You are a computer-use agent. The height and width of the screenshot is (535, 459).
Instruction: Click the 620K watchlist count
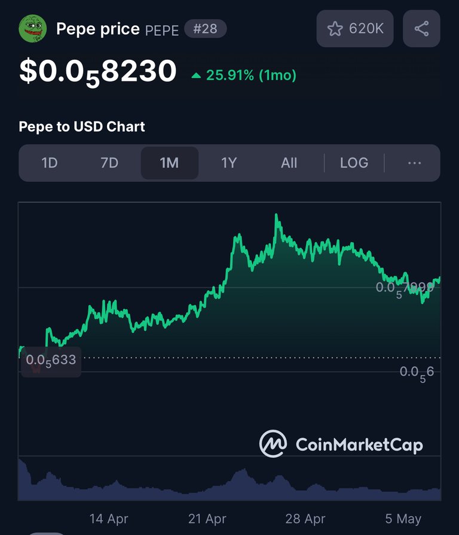[x=366, y=29]
